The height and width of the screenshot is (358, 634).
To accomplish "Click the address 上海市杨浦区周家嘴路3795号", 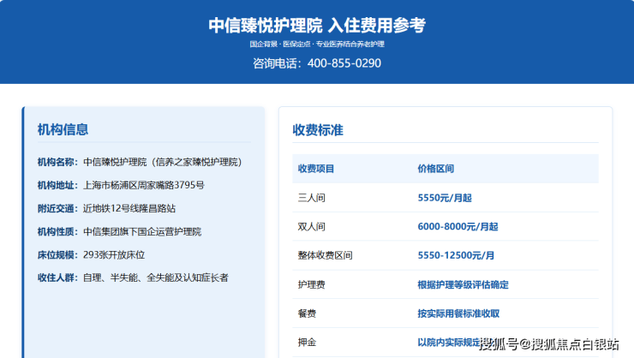I will pos(144,186).
